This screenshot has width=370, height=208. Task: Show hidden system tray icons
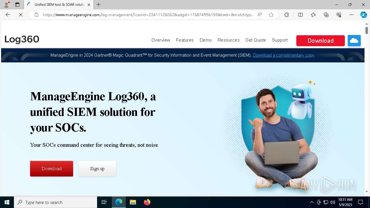coord(312,202)
